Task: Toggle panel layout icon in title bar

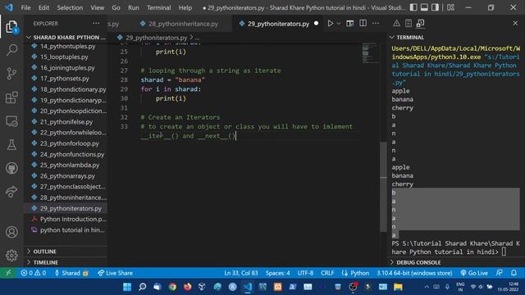Action: [x=424, y=7]
